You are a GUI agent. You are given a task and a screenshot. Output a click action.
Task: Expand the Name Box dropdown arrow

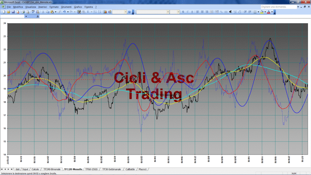26,16
